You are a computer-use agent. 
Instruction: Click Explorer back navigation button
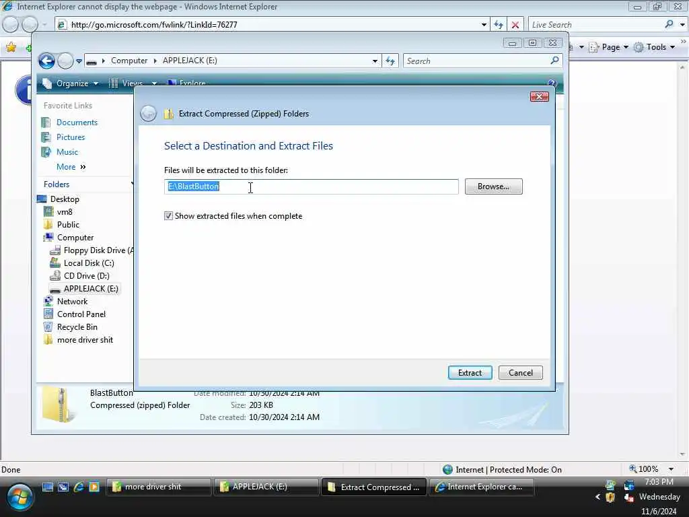click(46, 61)
